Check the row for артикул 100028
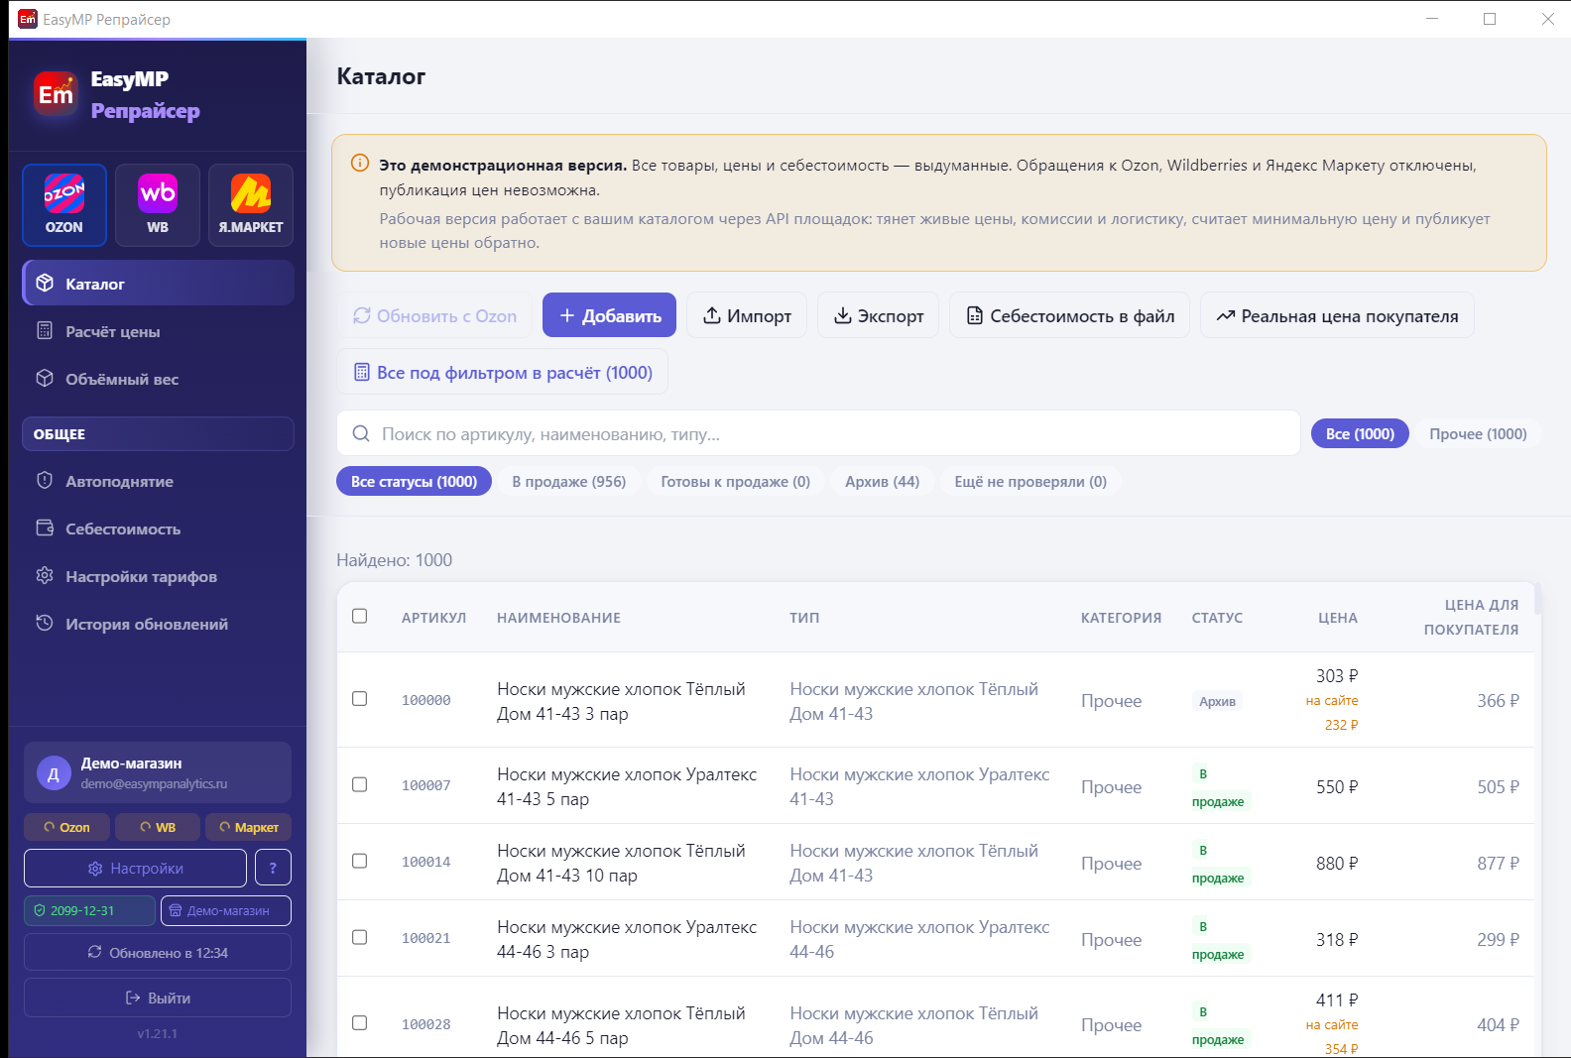1571x1058 pixels. point(360,1022)
